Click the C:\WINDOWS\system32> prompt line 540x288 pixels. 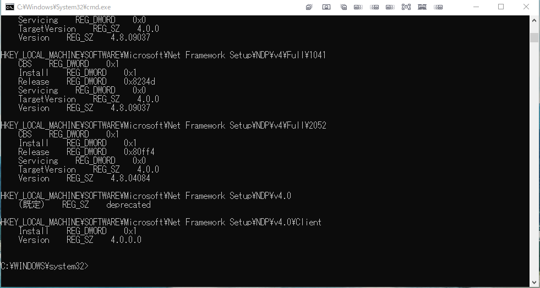[45, 266]
